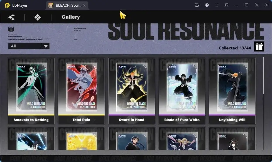The image size is (272, 162).
Task: Maximize the LDPlayer window
Action: (x=247, y=5)
